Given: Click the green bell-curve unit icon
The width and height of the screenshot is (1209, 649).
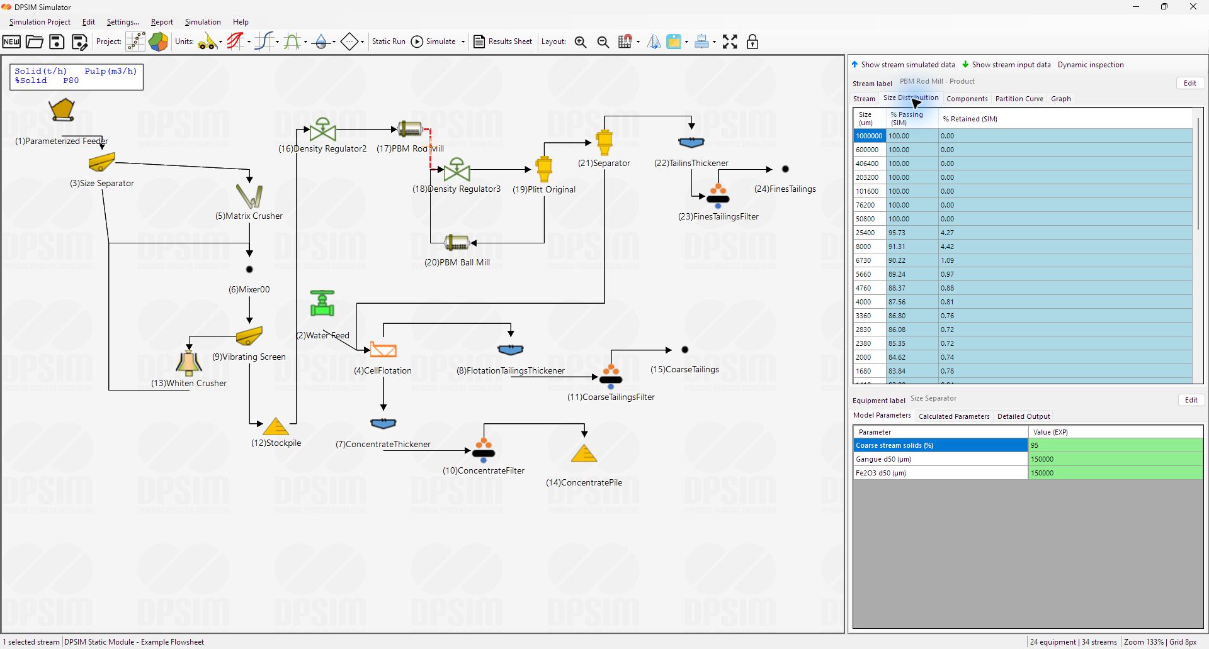Looking at the screenshot, I should pyautogui.click(x=292, y=42).
